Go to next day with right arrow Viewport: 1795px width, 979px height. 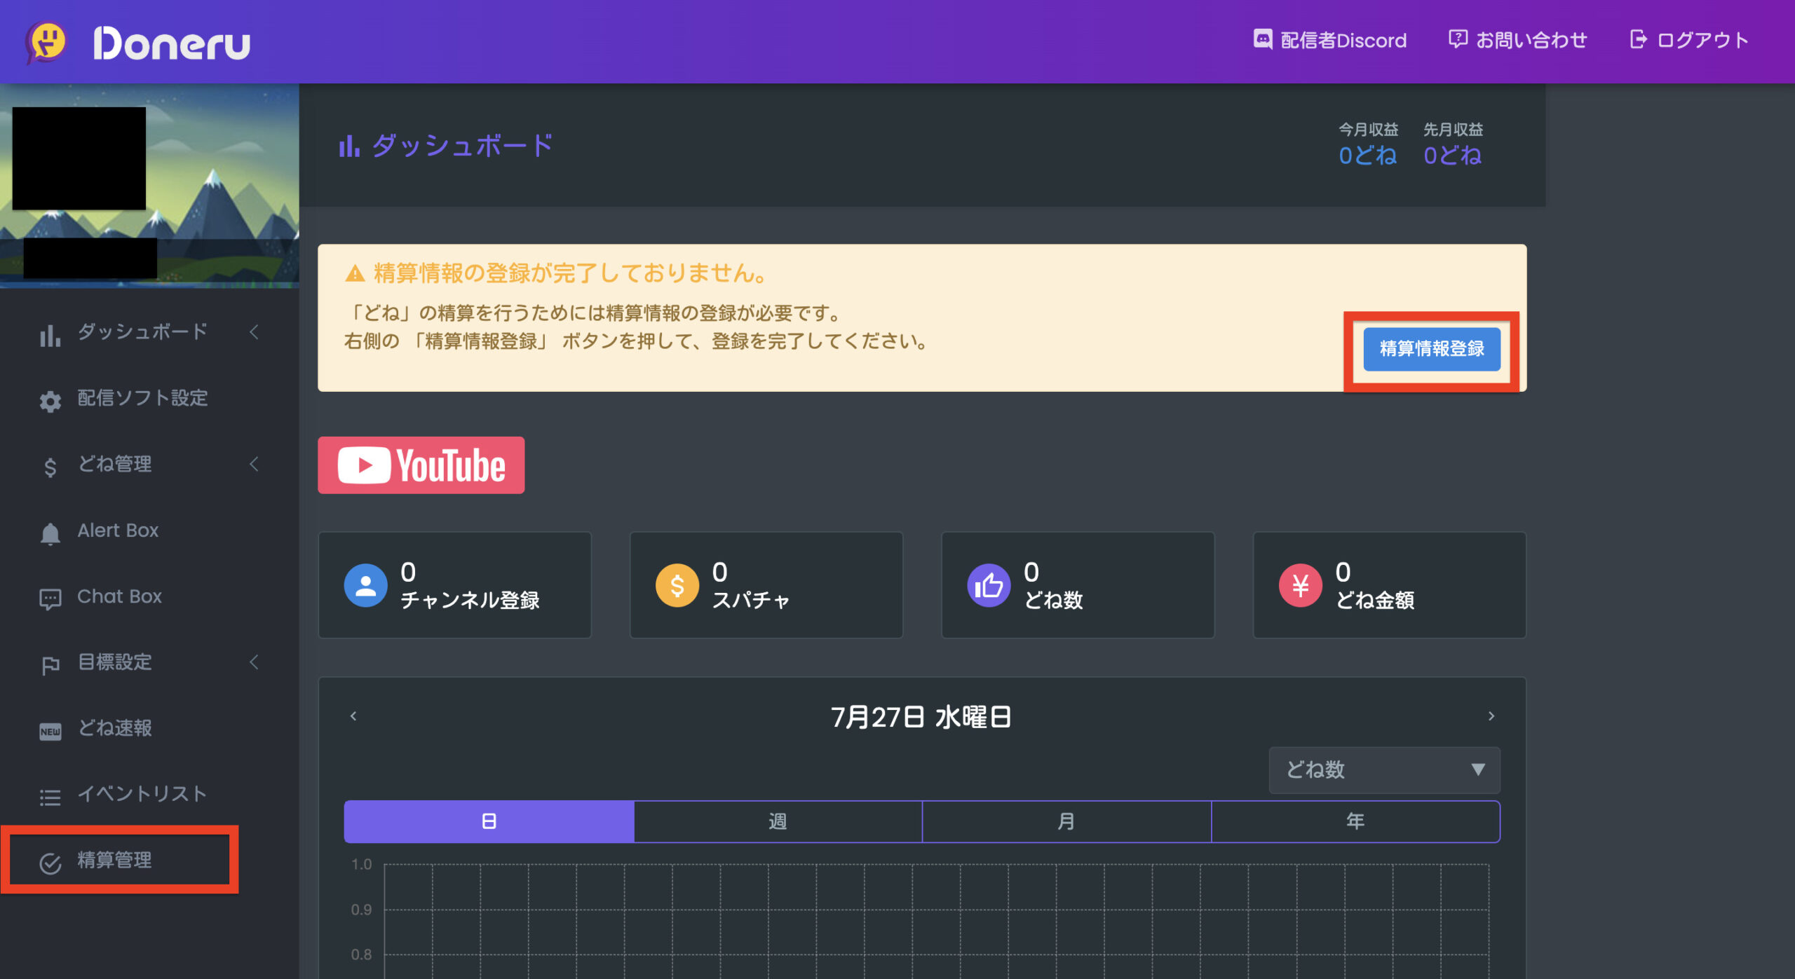coord(1491,716)
